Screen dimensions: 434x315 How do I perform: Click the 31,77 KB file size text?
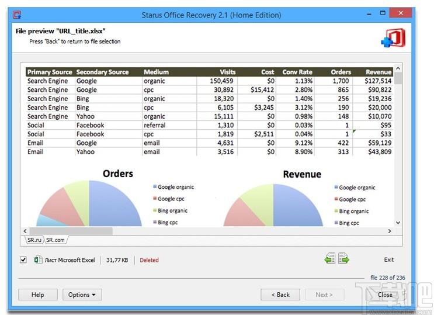[x=117, y=260]
